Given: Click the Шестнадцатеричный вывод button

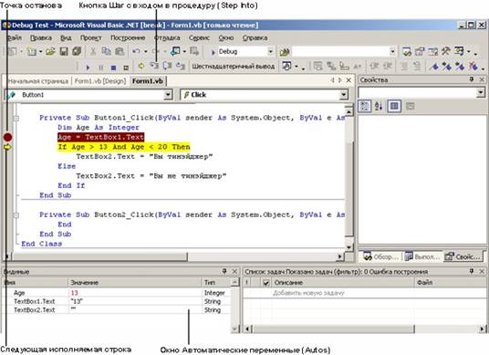Looking at the screenshot, I should (x=233, y=66).
